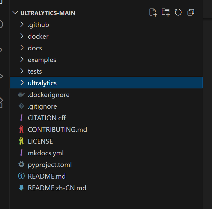Select the .github folder name
This screenshot has width=212, height=209.
point(38,25)
